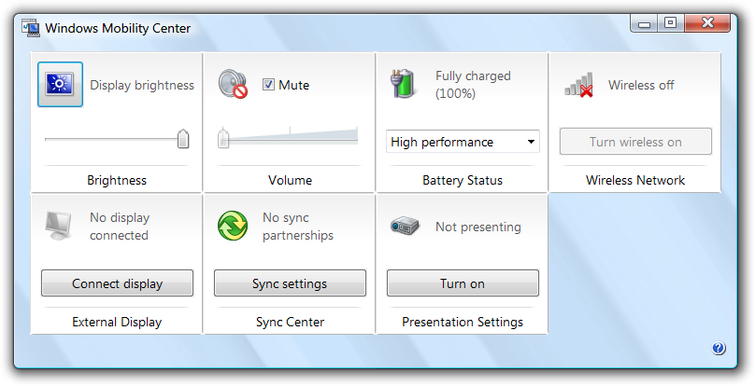Maximize the Mobility Center window
755x386 pixels.
point(670,22)
